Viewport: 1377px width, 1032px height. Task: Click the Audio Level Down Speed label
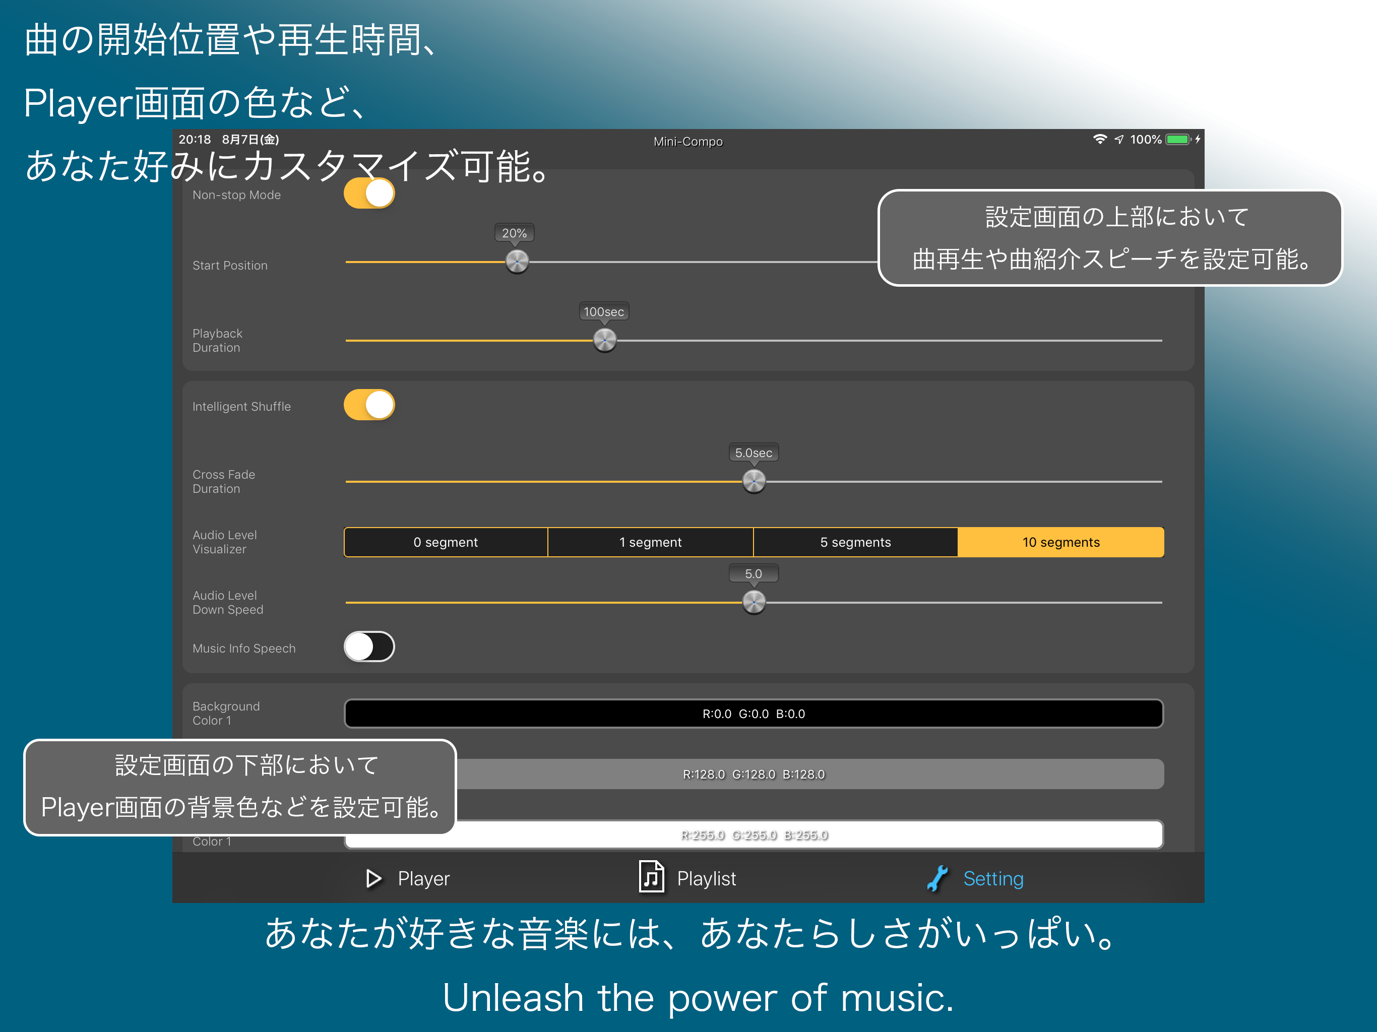tap(227, 602)
